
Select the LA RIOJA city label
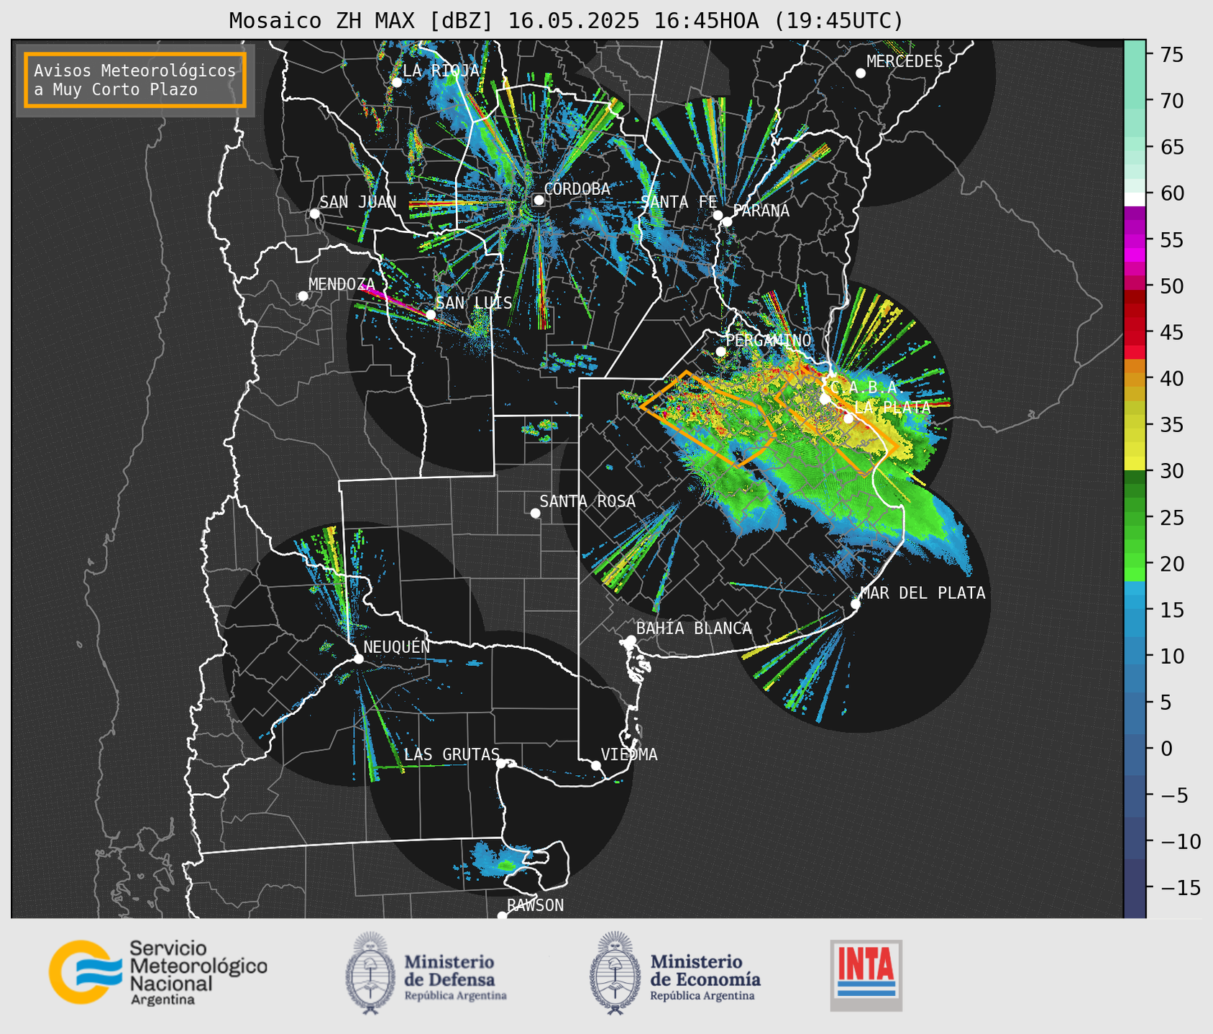pos(441,70)
